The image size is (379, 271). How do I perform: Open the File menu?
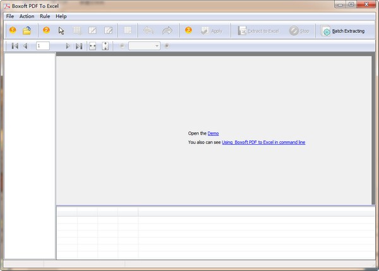click(10, 16)
